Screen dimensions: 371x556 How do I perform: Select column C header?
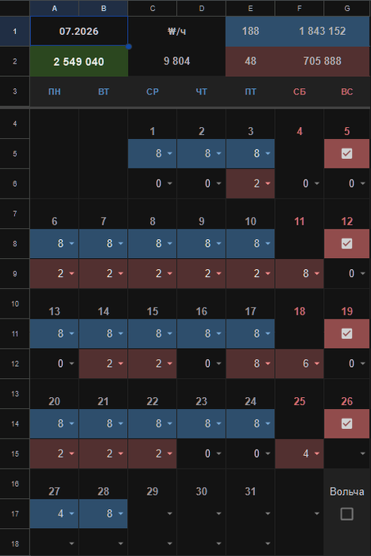coord(153,8)
